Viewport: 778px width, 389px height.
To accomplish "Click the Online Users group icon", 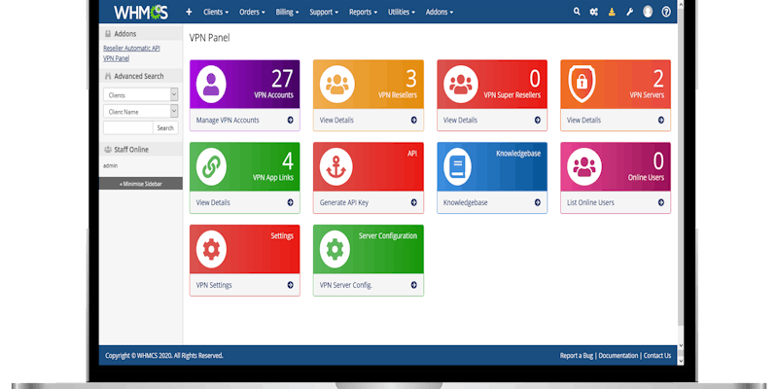I will click(x=584, y=166).
